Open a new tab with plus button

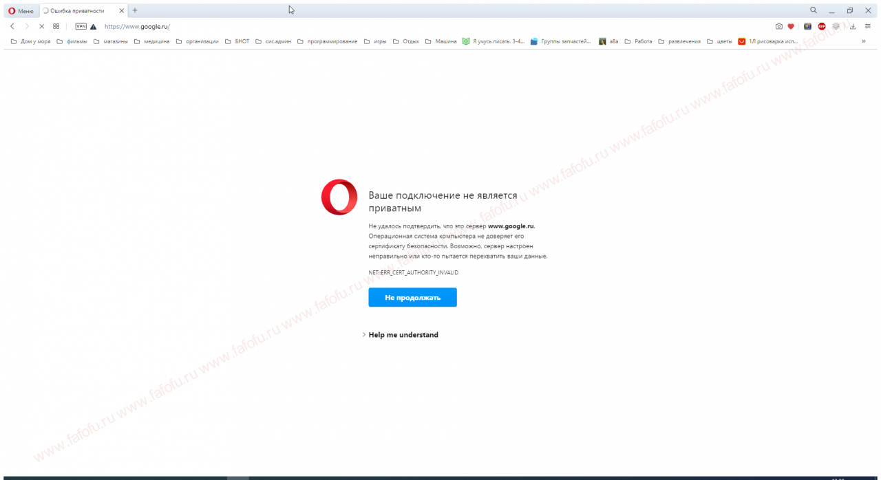135,10
